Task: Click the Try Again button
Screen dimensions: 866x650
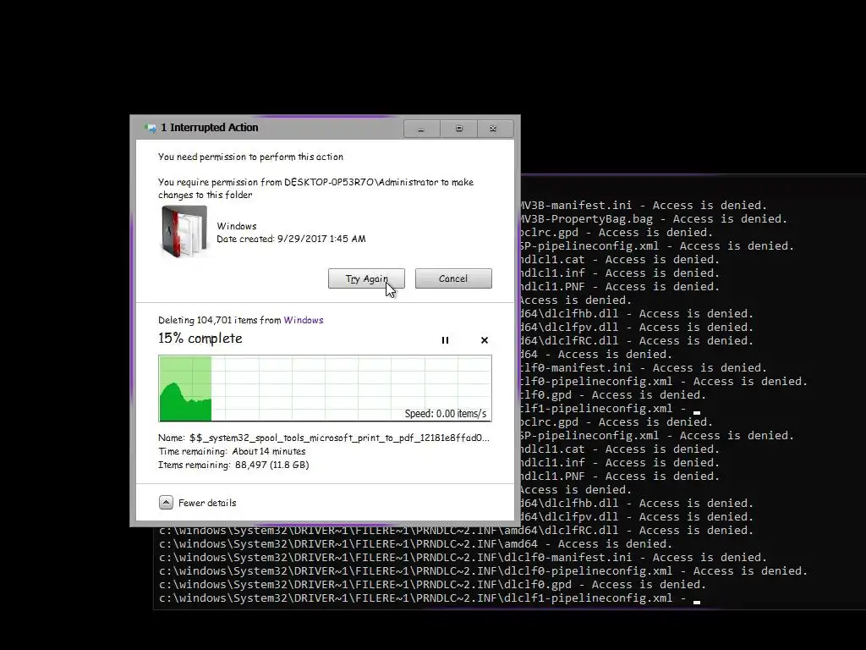Action: coord(366,278)
